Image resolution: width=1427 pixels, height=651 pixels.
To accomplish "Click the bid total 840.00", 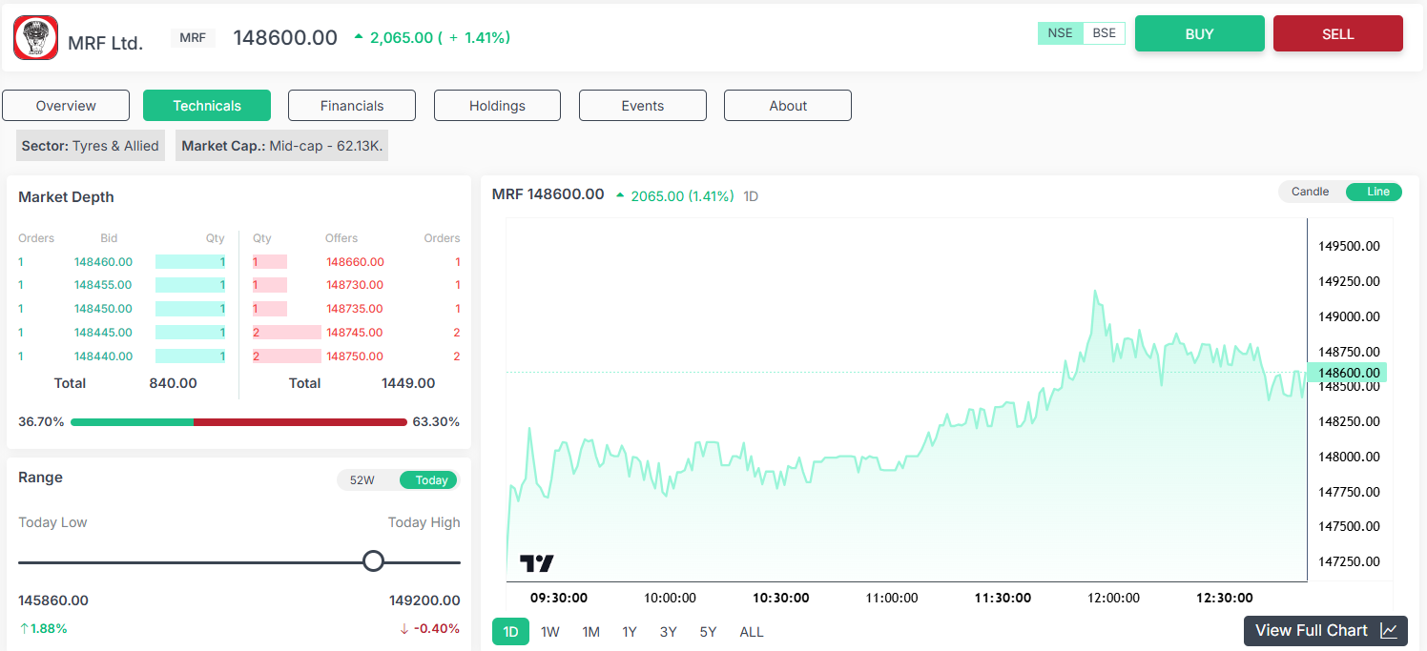I will (x=173, y=383).
